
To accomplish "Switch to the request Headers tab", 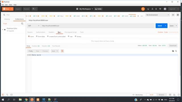I will [51, 32].
